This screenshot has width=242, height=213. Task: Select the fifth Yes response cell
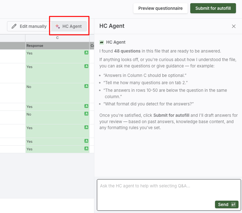[x=57, y=142]
